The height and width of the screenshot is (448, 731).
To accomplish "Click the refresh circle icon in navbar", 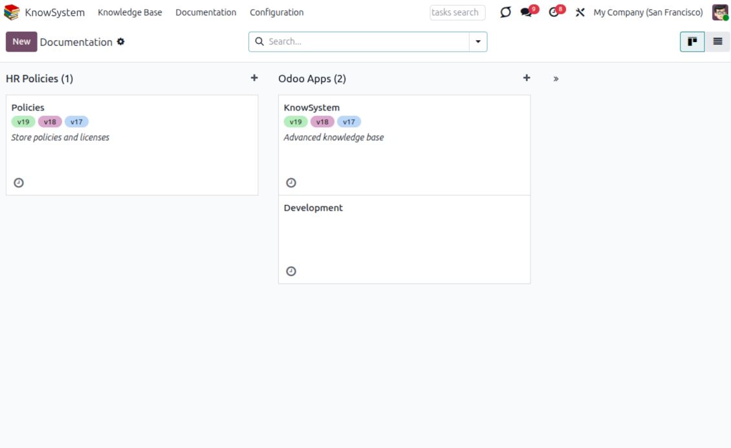I will click(x=505, y=12).
